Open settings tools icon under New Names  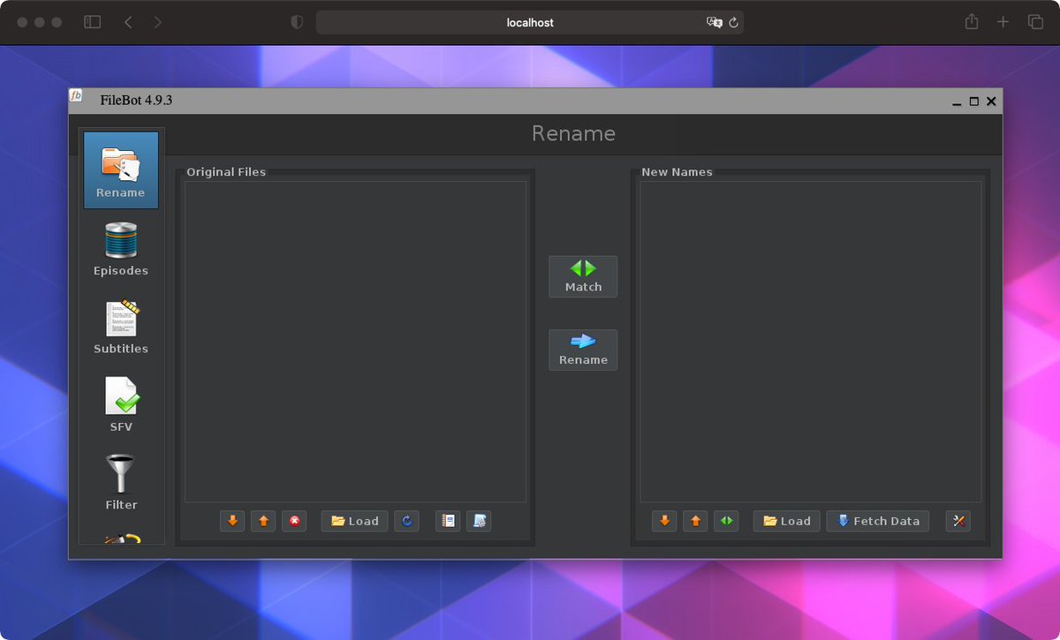point(958,521)
